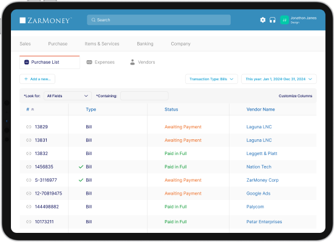The image size is (334, 242).
Task: Open Customize Columns
Action: coord(295,96)
